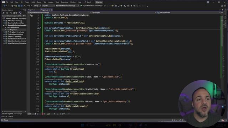Open the Edit menu
This screenshot has height=128, width=228.
click(12, 2)
